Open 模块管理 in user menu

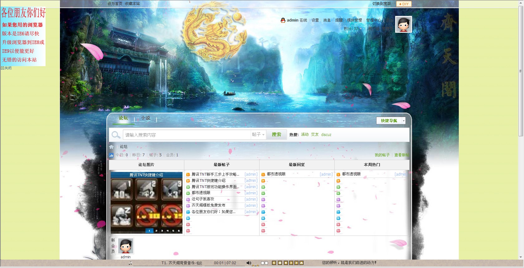(355, 20)
